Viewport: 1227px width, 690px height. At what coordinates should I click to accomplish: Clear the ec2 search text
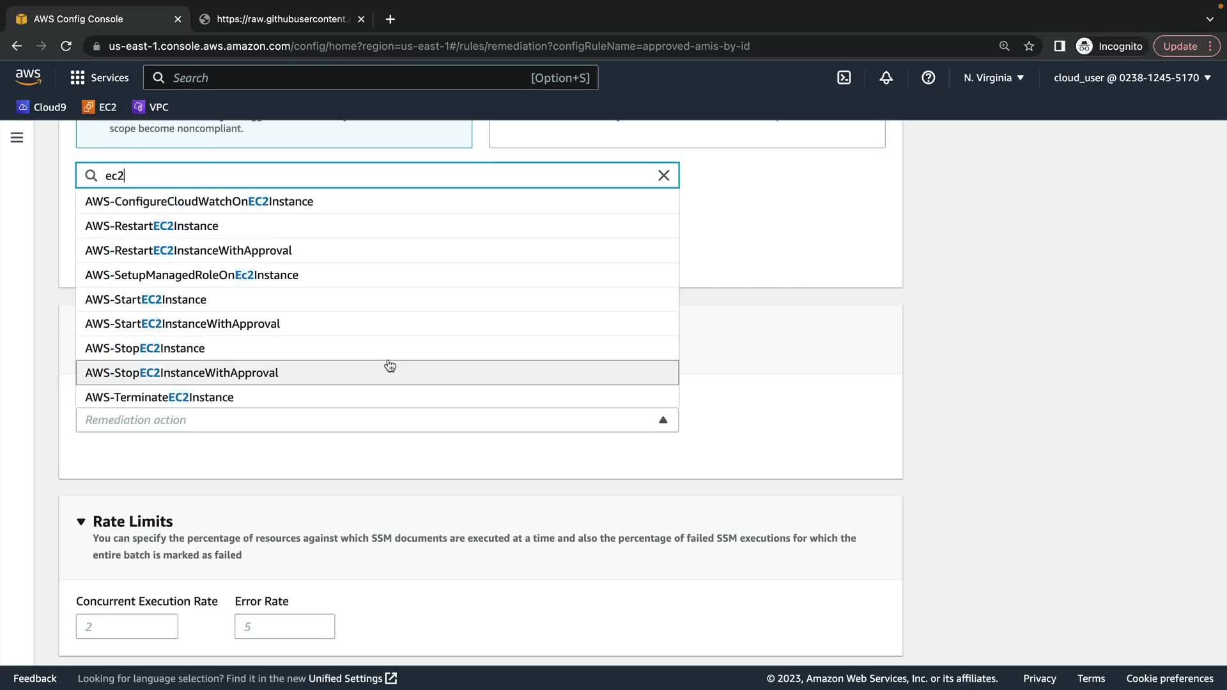[x=663, y=176]
